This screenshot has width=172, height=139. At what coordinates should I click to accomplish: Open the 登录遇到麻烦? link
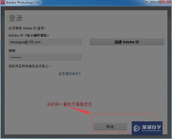pyautogui.click(x=69, y=74)
